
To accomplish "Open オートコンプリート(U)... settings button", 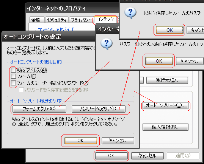I will click(165, 105).
